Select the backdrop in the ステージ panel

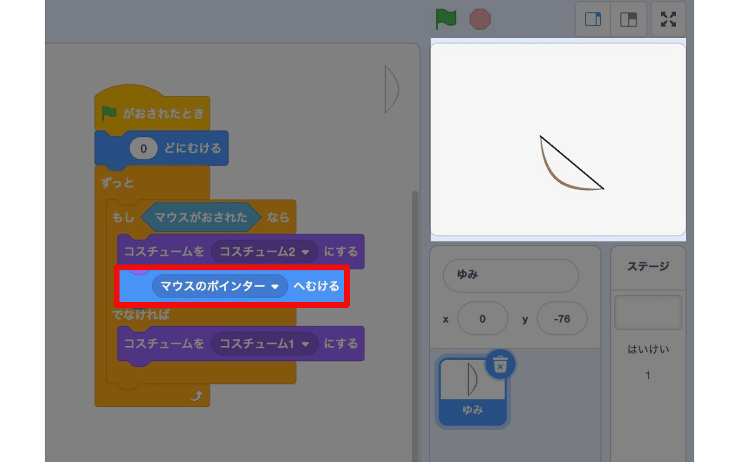coord(648,312)
